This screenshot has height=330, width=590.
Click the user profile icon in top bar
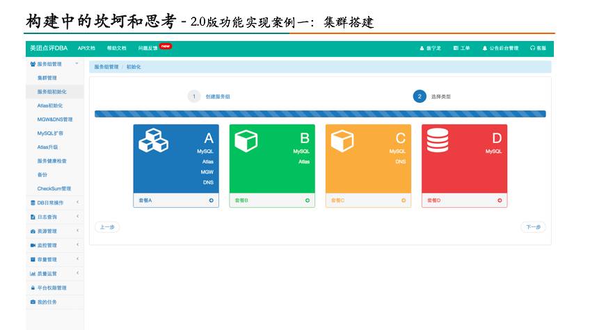(x=422, y=48)
